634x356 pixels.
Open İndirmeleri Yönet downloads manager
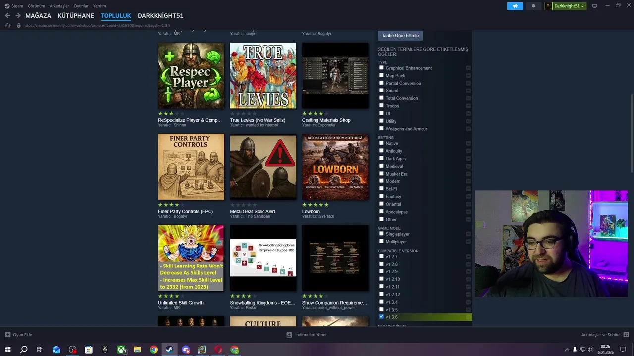click(307, 335)
